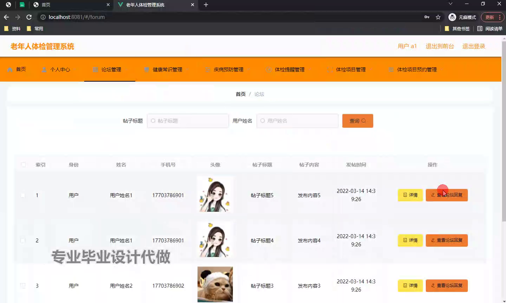Click the icon beside 体检项目管理
The image size is (506, 303).
(330, 69)
